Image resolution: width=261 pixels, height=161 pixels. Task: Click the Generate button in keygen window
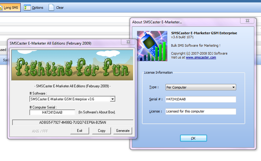123,131
